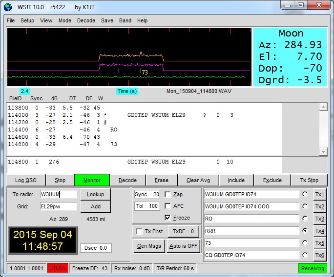Click the green Monitor button
This screenshot has width=334, height=277.
point(92,180)
